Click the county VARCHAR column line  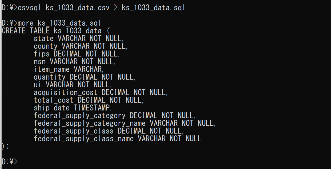click(81, 46)
